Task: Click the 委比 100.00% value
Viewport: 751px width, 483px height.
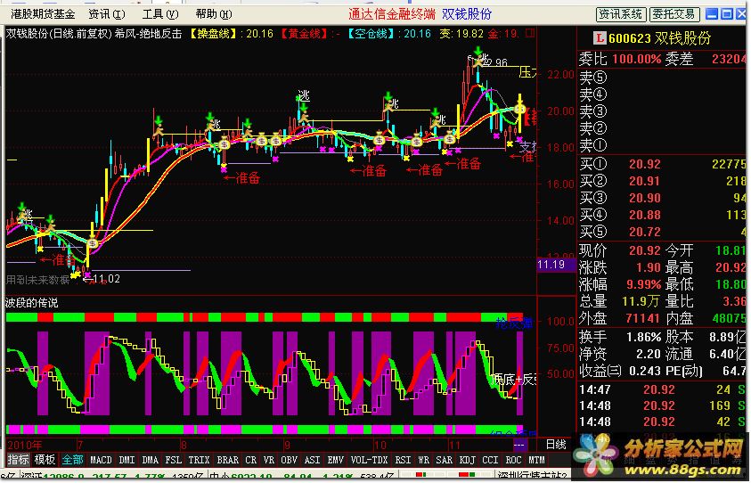Action: click(635, 60)
